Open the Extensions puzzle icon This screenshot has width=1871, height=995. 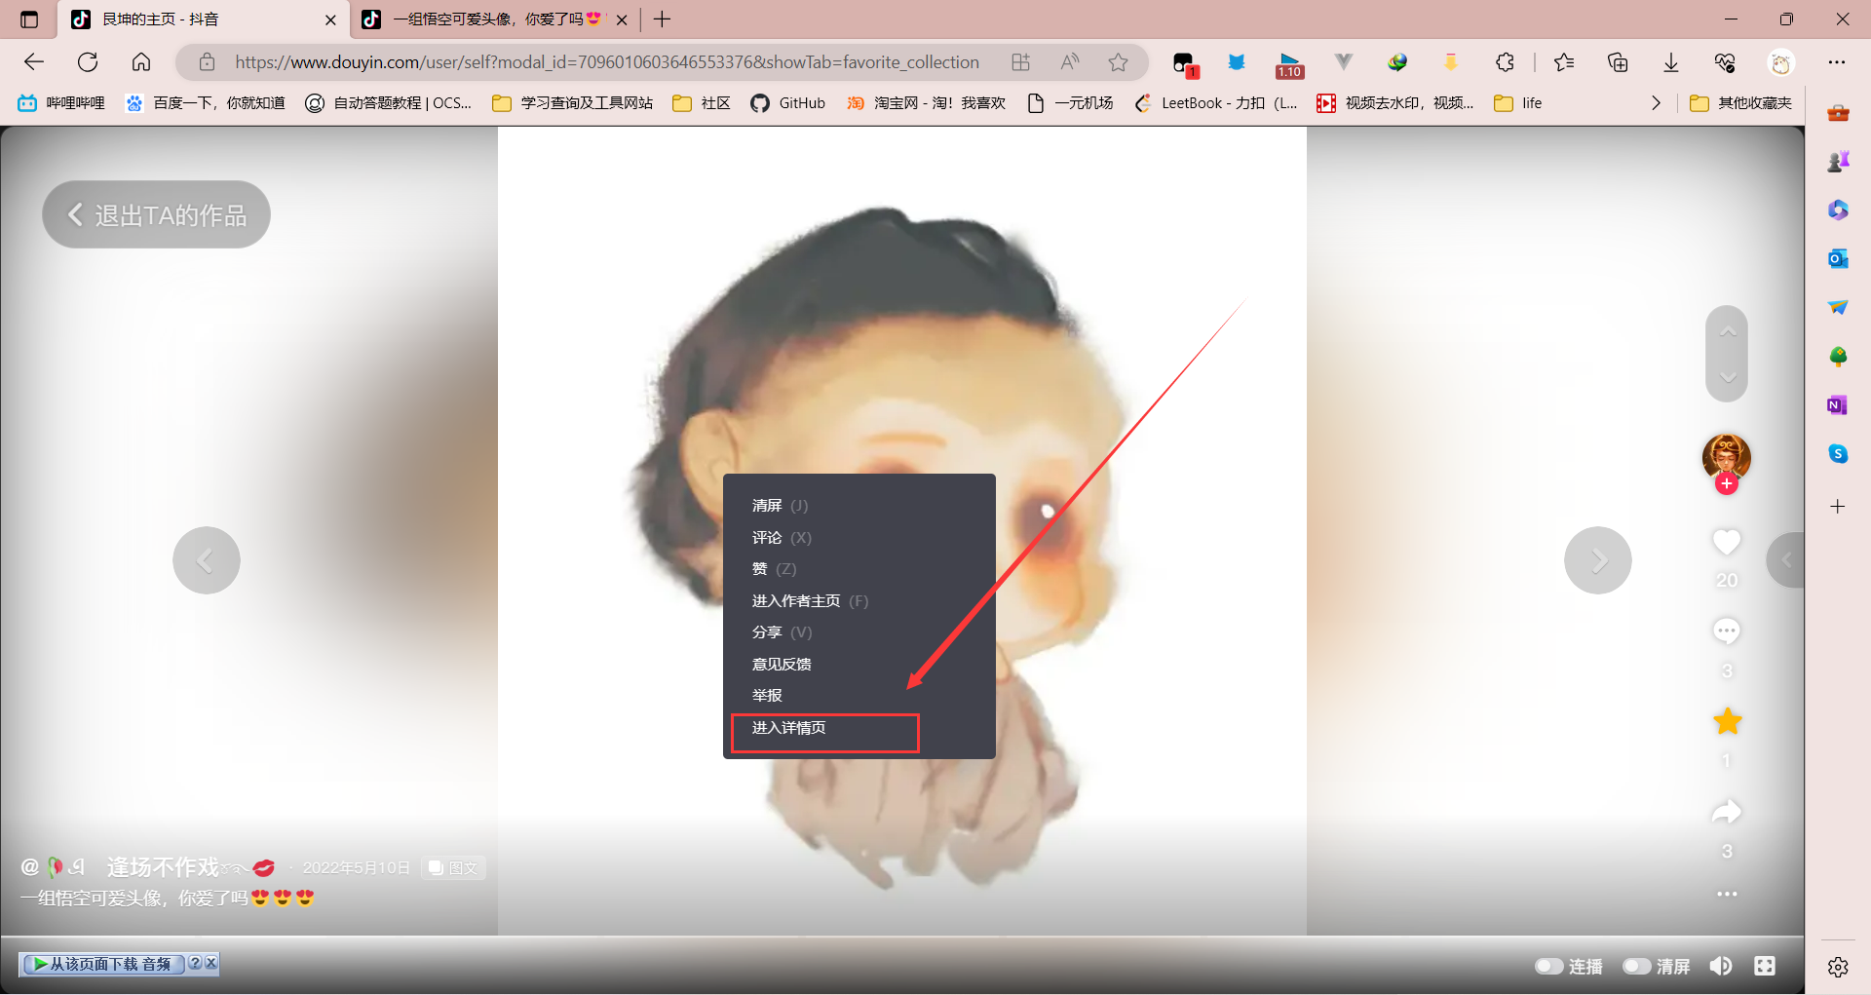click(1505, 62)
